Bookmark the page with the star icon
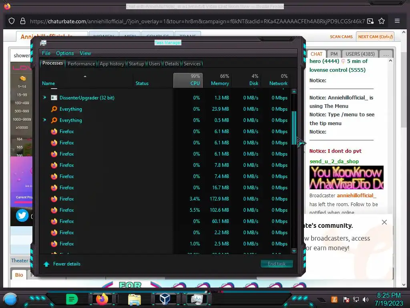The image size is (410, 308). 382,21
